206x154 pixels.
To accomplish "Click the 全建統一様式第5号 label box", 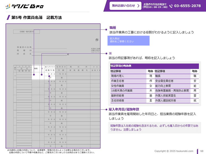I will [26, 31].
